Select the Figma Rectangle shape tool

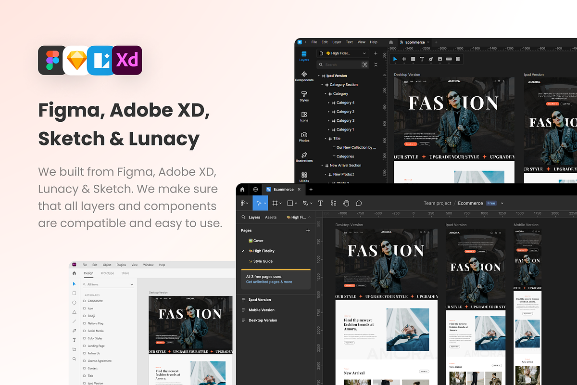click(290, 203)
